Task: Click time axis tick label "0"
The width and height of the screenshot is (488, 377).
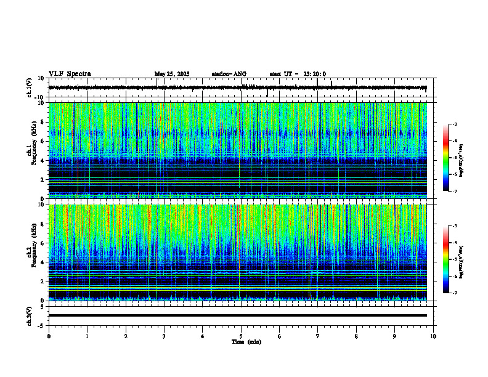Action: tap(49, 336)
